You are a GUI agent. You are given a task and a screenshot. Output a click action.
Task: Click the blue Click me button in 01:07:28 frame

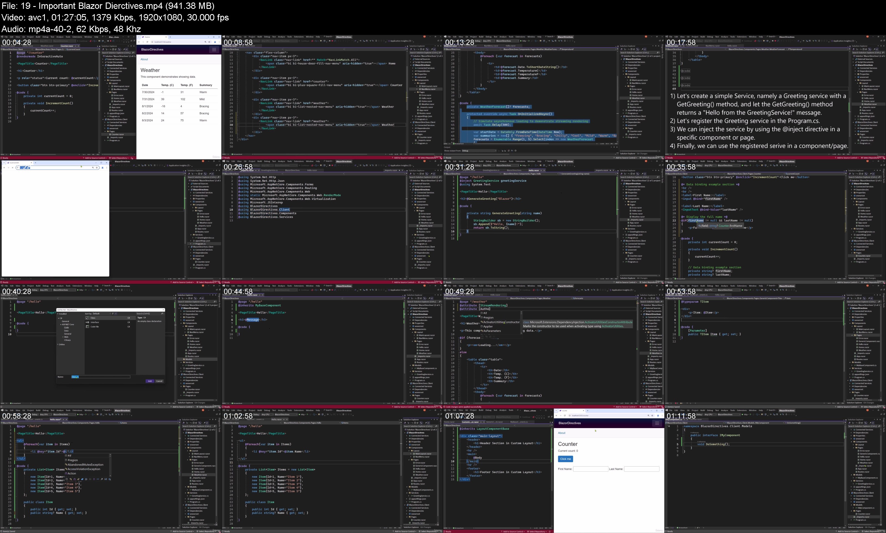point(565,459)
